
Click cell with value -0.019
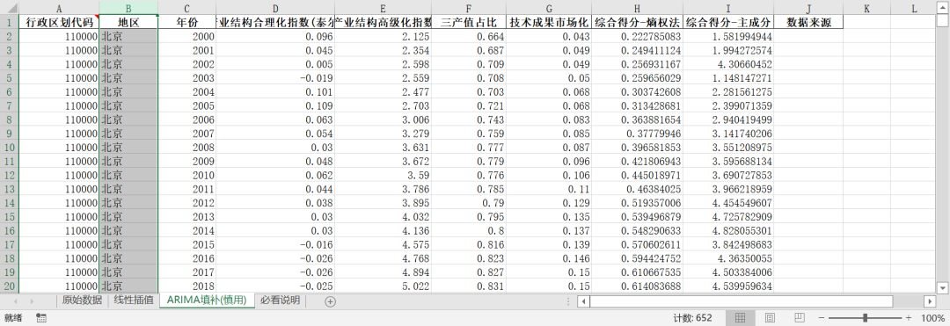pos(275,78)
